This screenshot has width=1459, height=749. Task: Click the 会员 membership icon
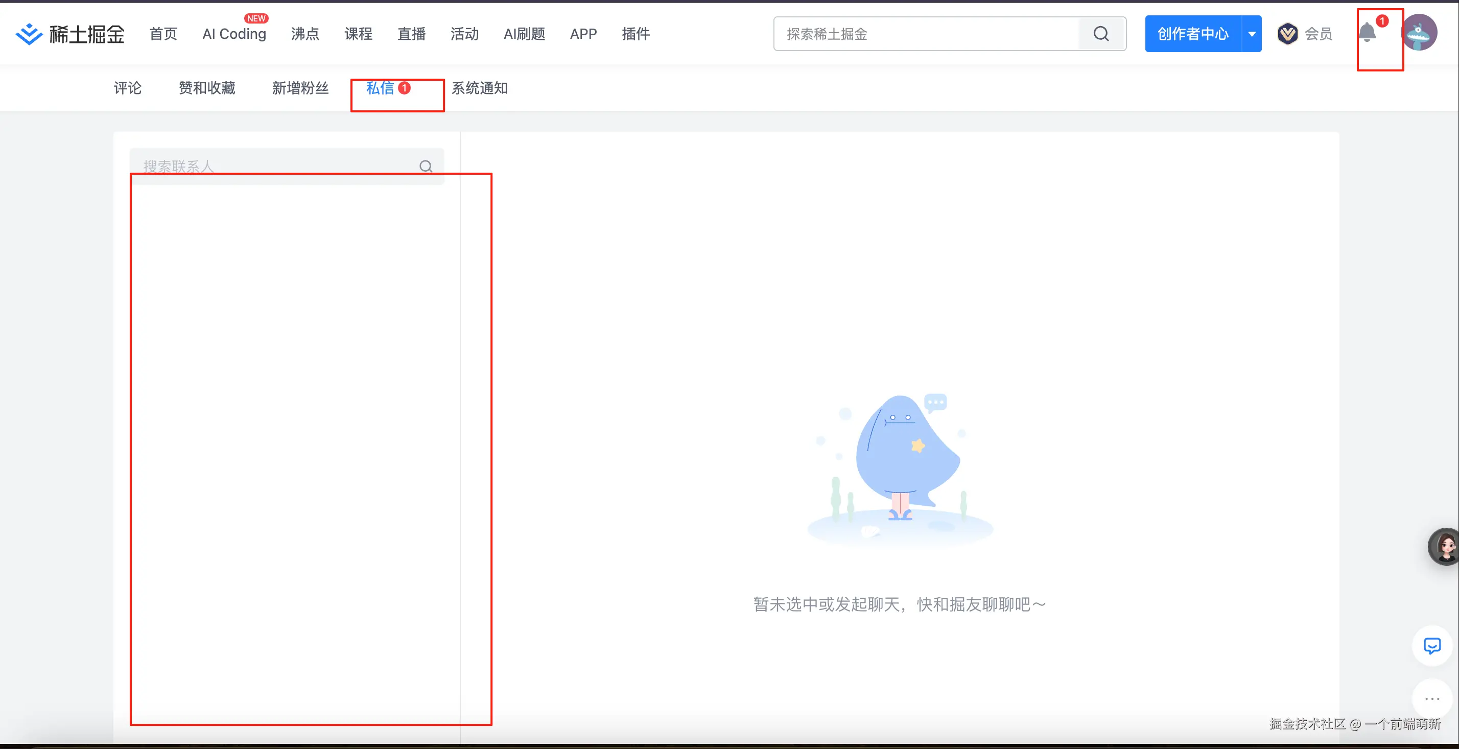click(1287, 33)
